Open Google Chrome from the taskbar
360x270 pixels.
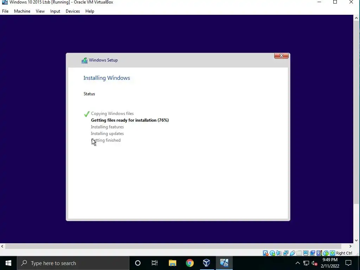pyautogui.click(x=189, y=263)
